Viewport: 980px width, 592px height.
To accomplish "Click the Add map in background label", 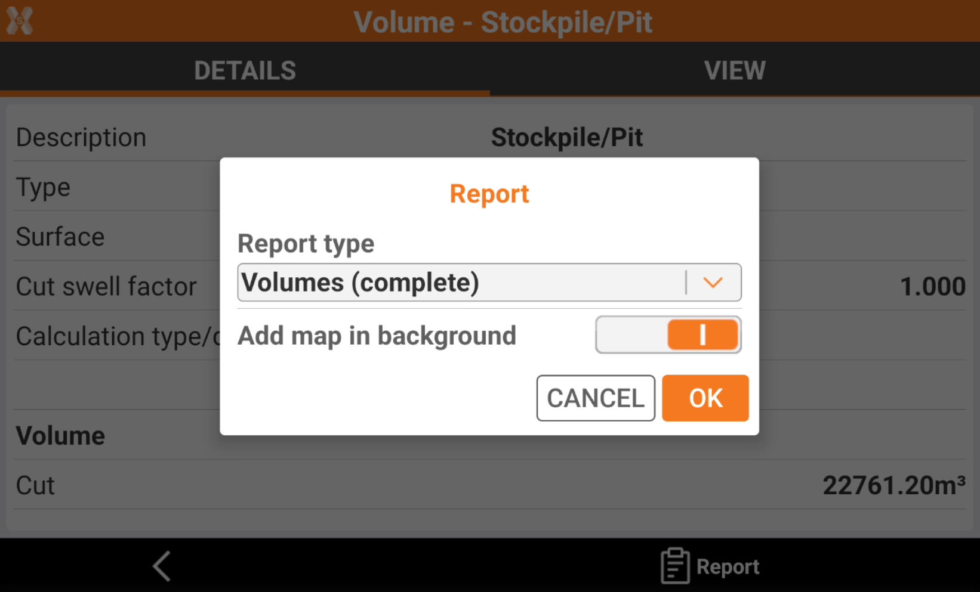I will point(377,336).
